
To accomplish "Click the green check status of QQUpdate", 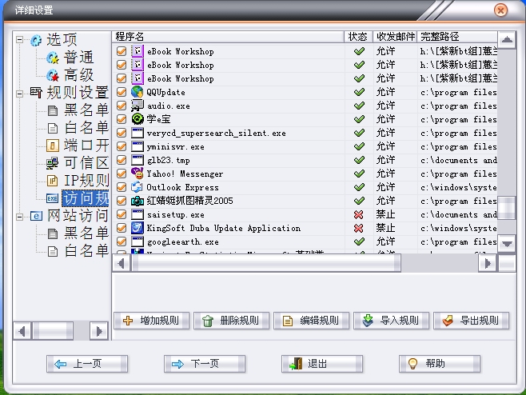I will coord(359,92).
